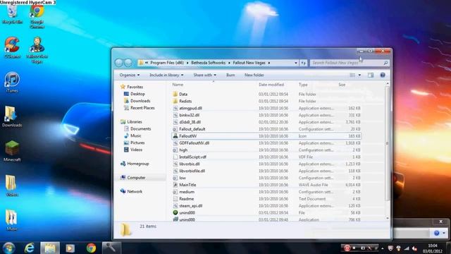Click the magnifier icon in the search box
The image size is (451, 254).
(385, 63)
